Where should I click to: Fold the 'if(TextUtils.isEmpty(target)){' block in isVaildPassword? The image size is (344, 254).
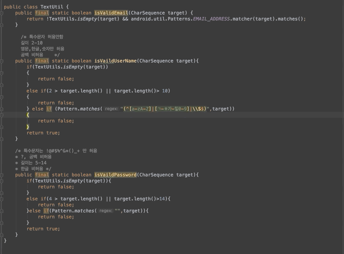pyautogui.click(x=1, y=181)
